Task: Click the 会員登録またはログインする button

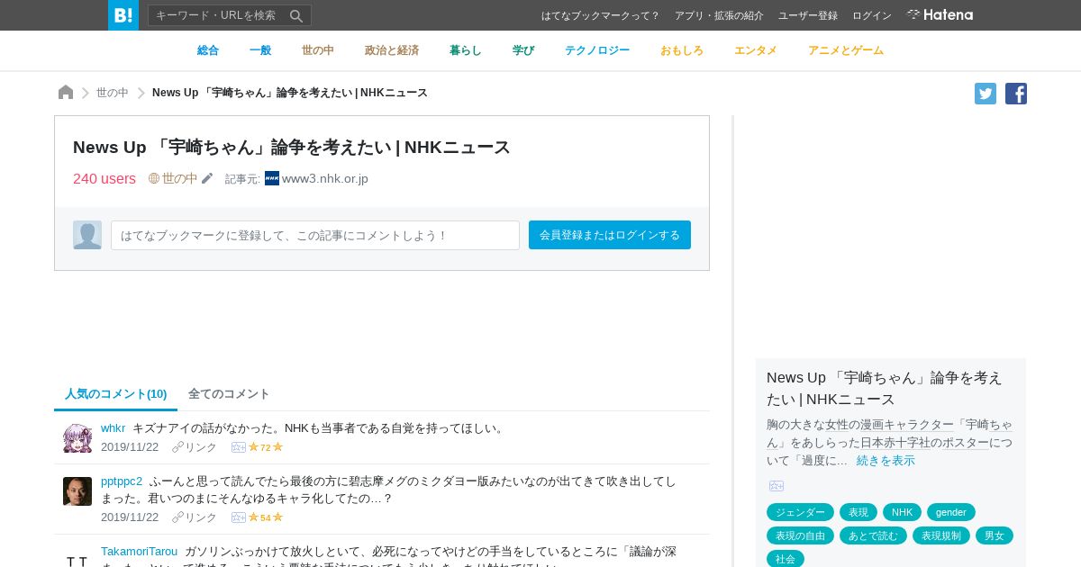Action: pyautogui.click(x=610, y=235)
